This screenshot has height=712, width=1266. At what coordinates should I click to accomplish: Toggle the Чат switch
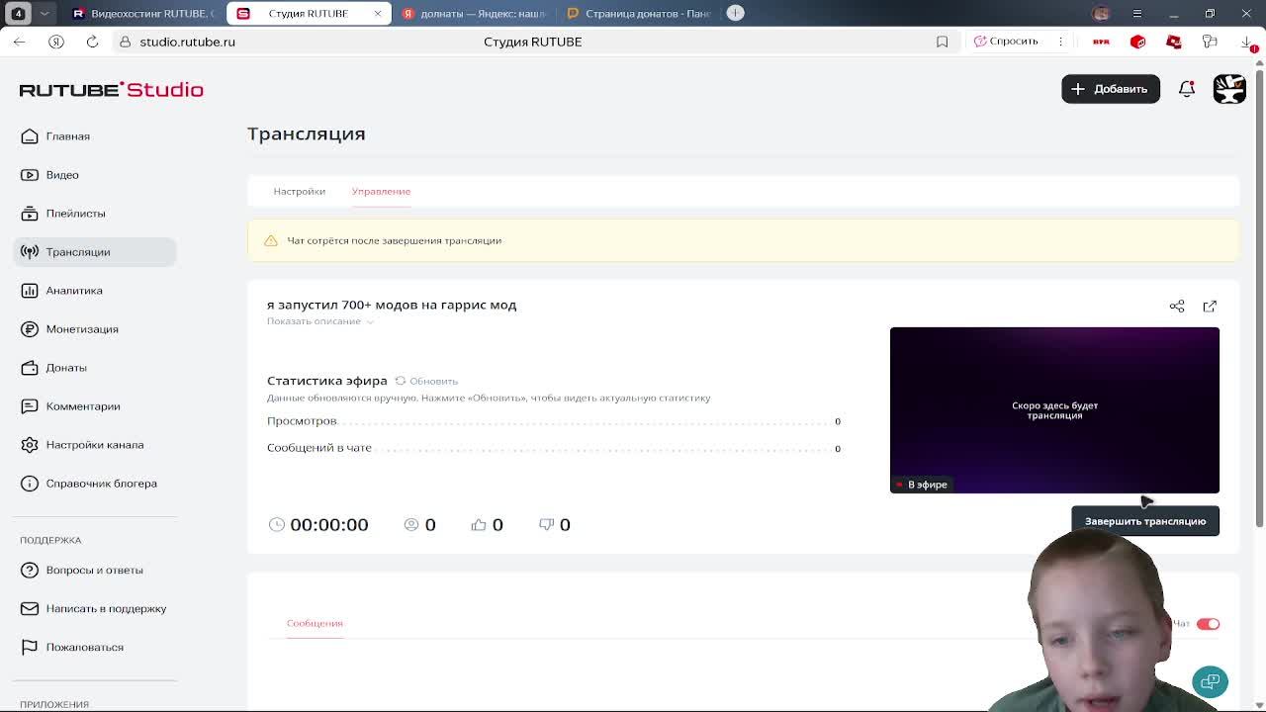(1208, 624)
